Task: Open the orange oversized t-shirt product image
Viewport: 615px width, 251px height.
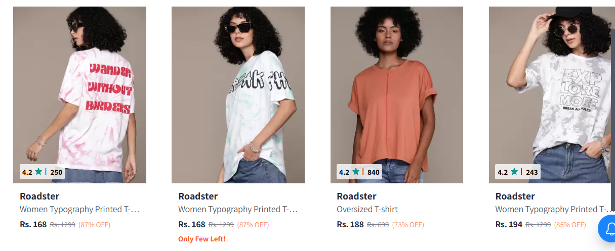Action: click(x=397, y=95)
